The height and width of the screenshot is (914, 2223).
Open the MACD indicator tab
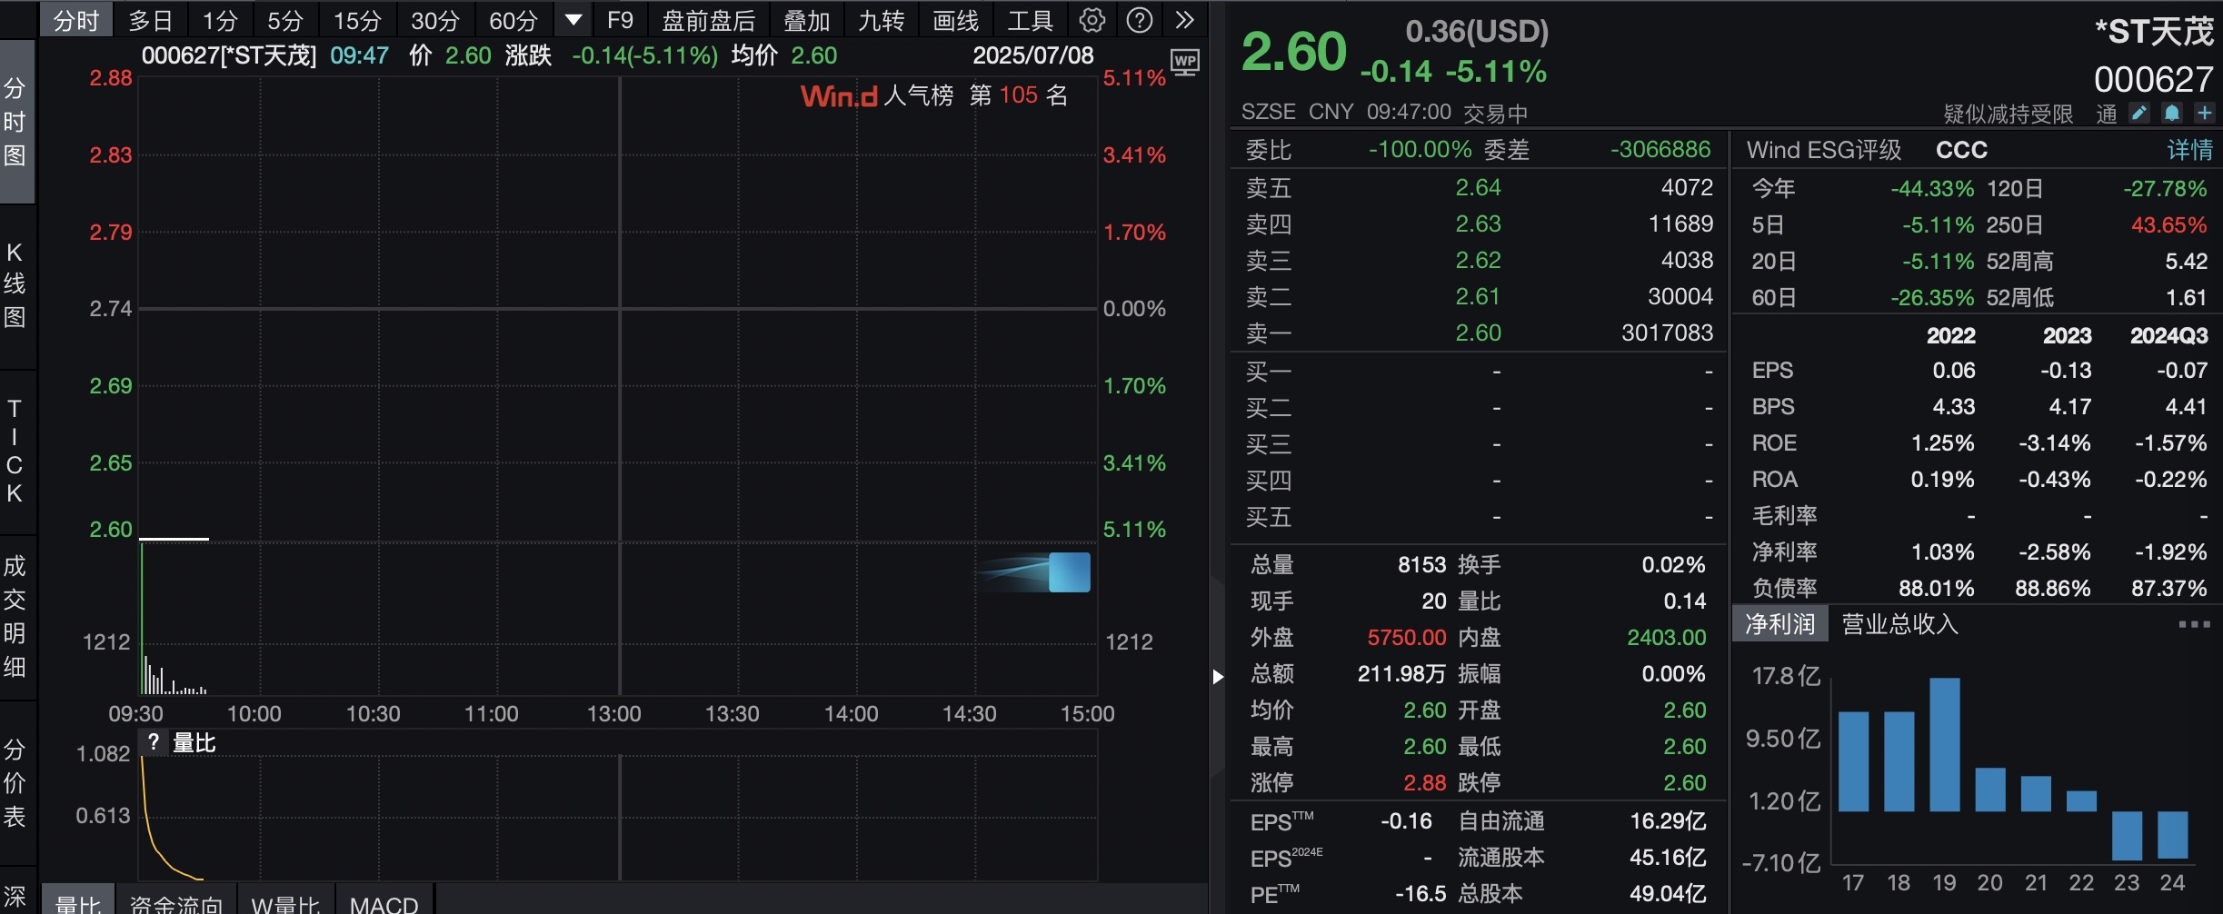tap(384, 903)
